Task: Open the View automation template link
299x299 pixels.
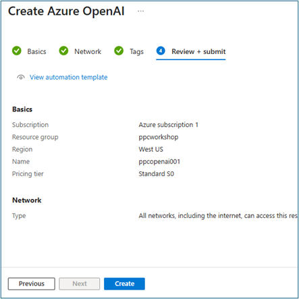Action: click(x=69, y=77)
